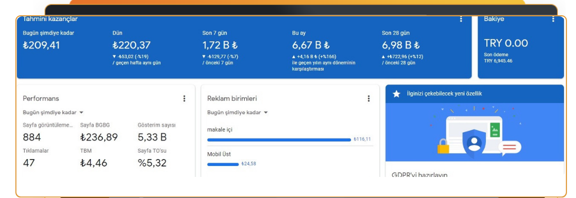Open Tahmini kazançlar three-dot menu

(461, 19)
